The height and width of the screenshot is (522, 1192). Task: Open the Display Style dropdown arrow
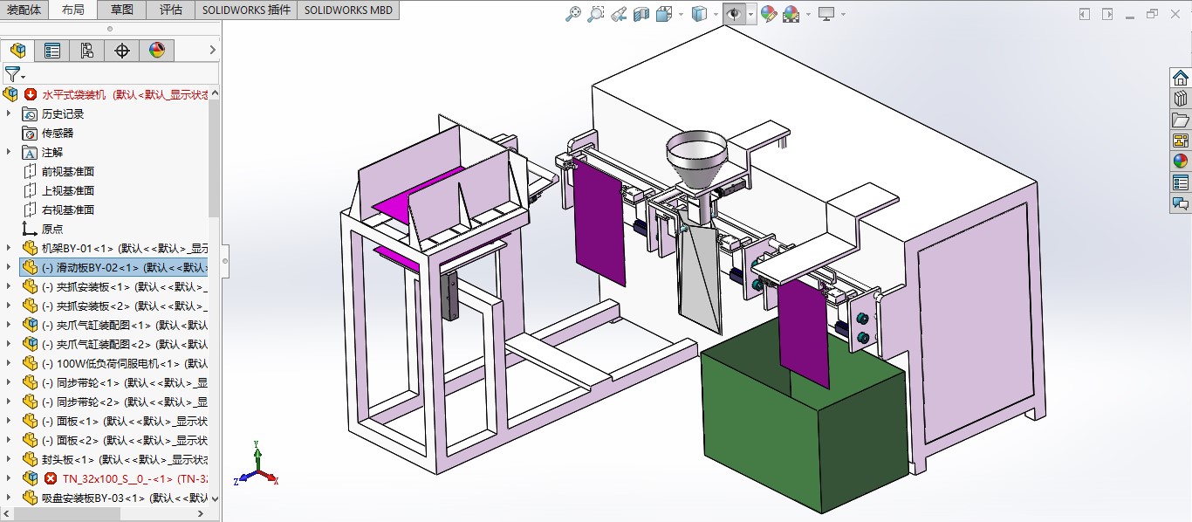714,14
